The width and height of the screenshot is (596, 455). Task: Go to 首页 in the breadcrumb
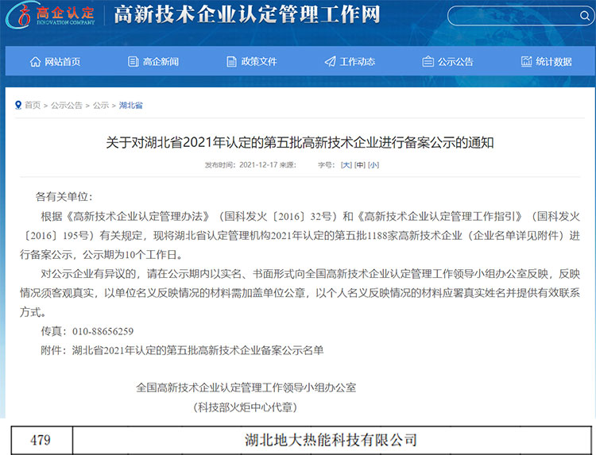click(x=33, y=105)
